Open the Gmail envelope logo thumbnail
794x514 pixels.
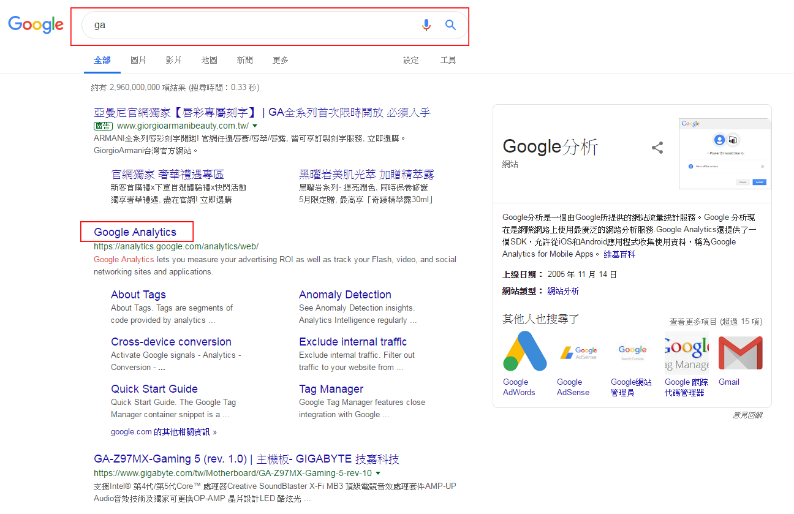pos(740,352)
